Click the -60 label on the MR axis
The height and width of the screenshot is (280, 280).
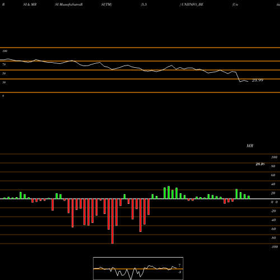[273, 229]
